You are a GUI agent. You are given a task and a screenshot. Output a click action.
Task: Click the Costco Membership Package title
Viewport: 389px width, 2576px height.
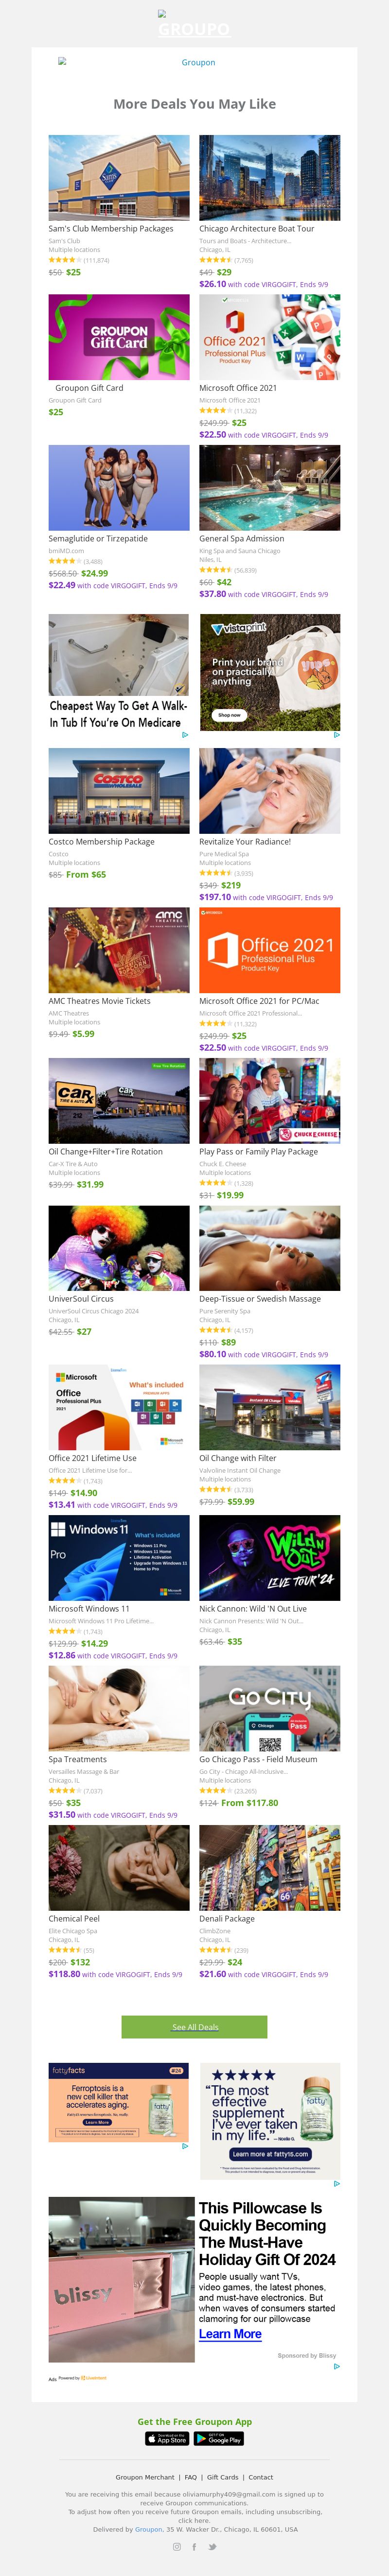pos(102,842)
